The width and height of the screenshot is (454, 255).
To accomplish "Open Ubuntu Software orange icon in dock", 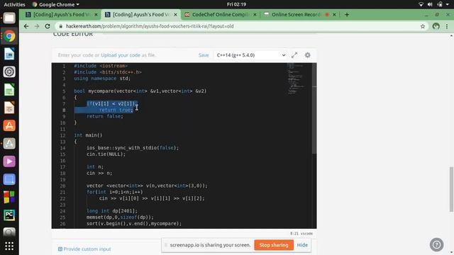I will [9, 126].
